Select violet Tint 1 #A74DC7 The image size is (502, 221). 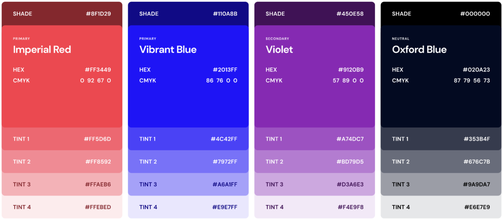[314, 139]
